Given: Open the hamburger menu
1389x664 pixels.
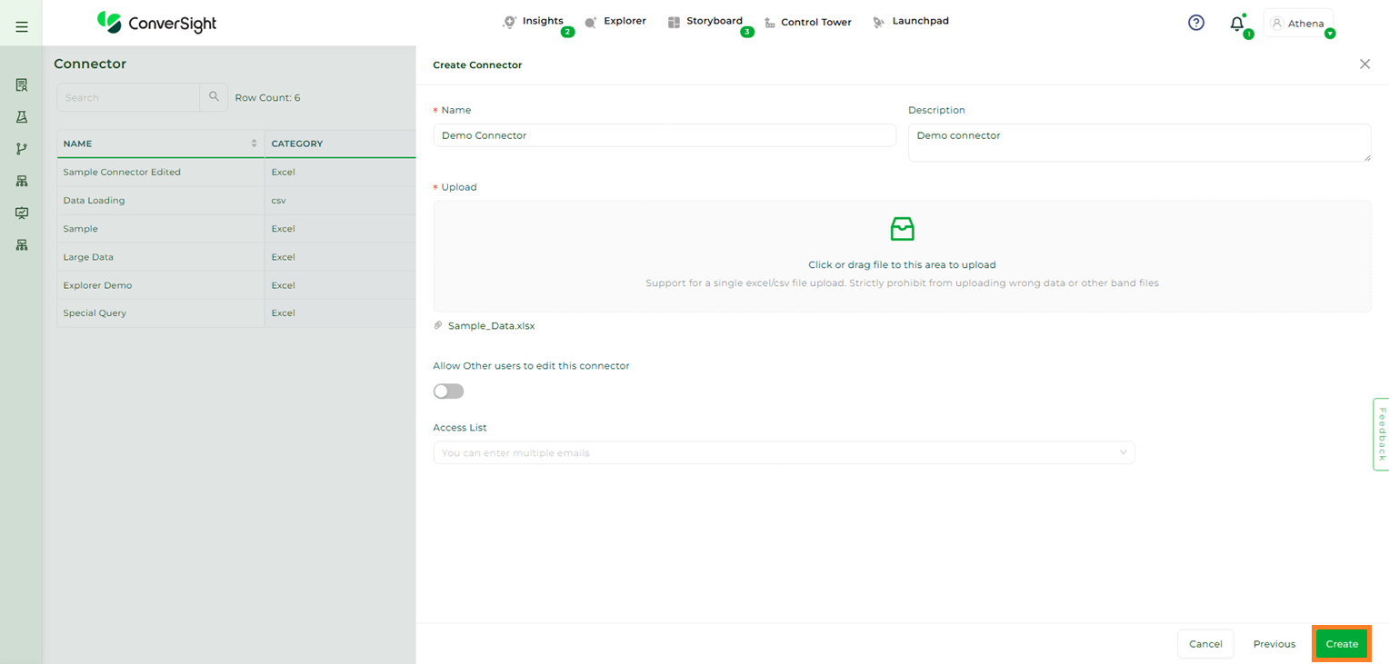Looking at the screenshot, I should coord(22,27).
